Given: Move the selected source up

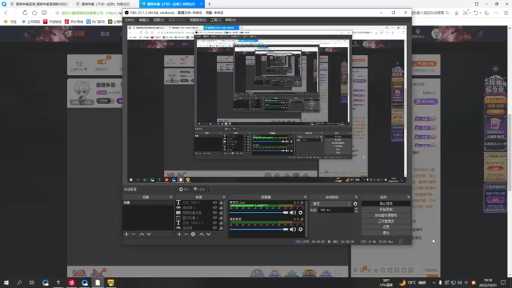Looking at the screenshot, I should (x=202, y=234).
